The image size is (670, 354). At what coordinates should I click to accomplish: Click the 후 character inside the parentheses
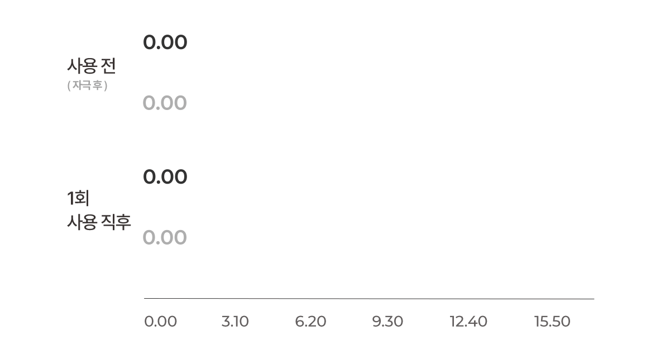(x=97, y=86)
